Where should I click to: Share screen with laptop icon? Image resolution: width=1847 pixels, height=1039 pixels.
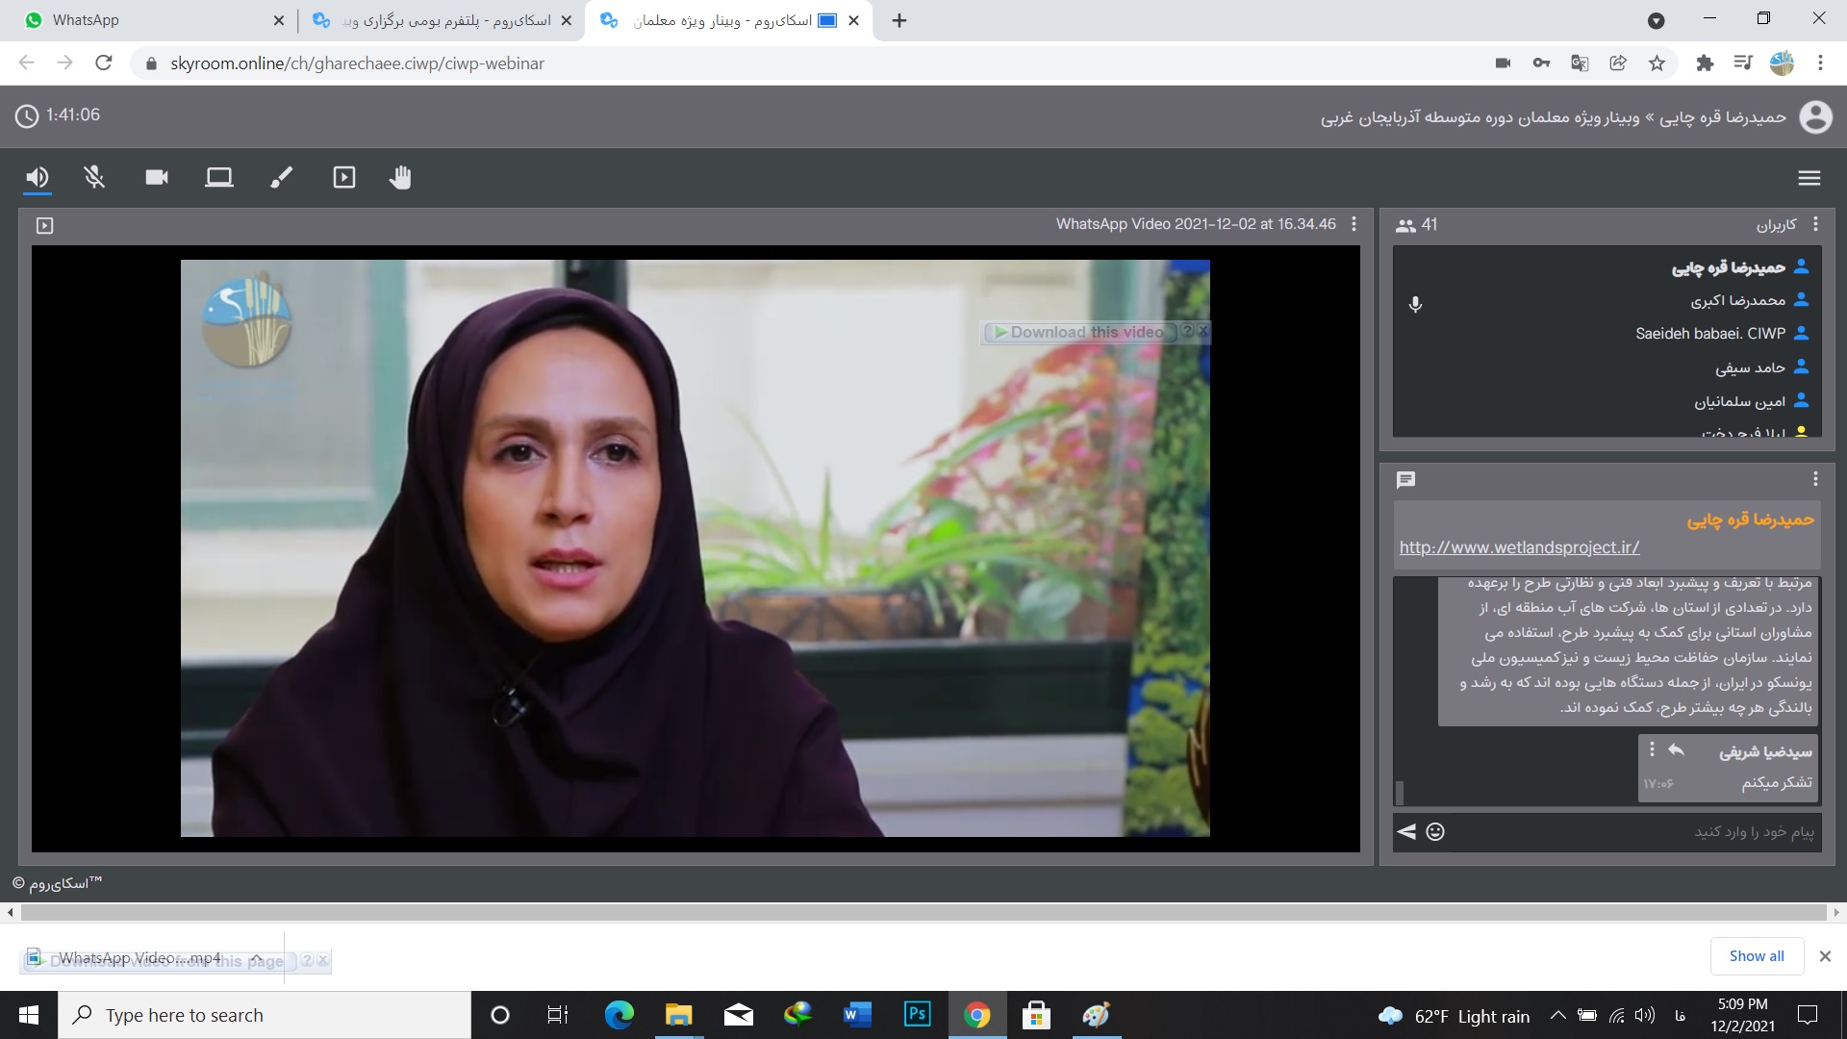pyautogui.click(x=219, y=177)
